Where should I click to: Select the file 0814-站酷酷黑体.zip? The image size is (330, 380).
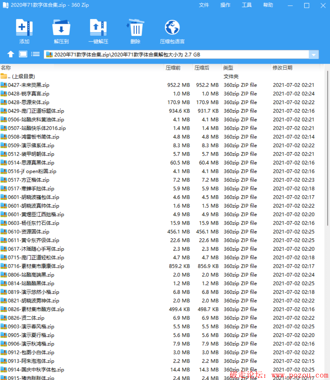(x=31, y=283)
